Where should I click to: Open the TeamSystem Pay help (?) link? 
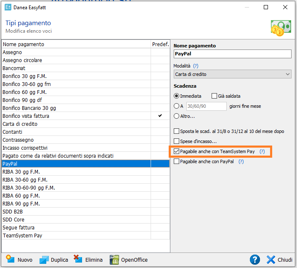pyautogui.click(x=262, y=151)
